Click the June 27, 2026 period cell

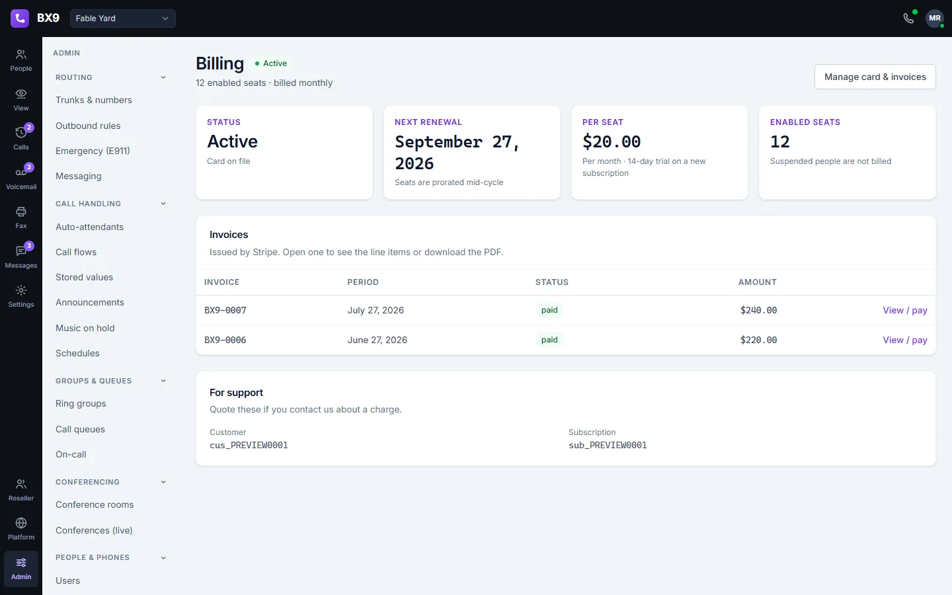pyautogui.click(x=377, y=340)
